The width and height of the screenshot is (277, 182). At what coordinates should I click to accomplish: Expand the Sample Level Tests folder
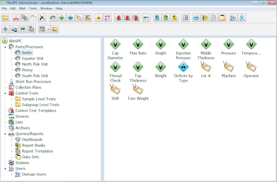(x=12, y=99)
